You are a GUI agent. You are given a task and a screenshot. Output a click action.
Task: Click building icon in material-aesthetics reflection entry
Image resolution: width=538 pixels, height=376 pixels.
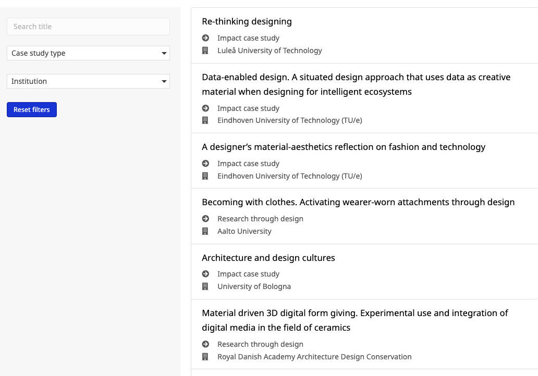205,176
